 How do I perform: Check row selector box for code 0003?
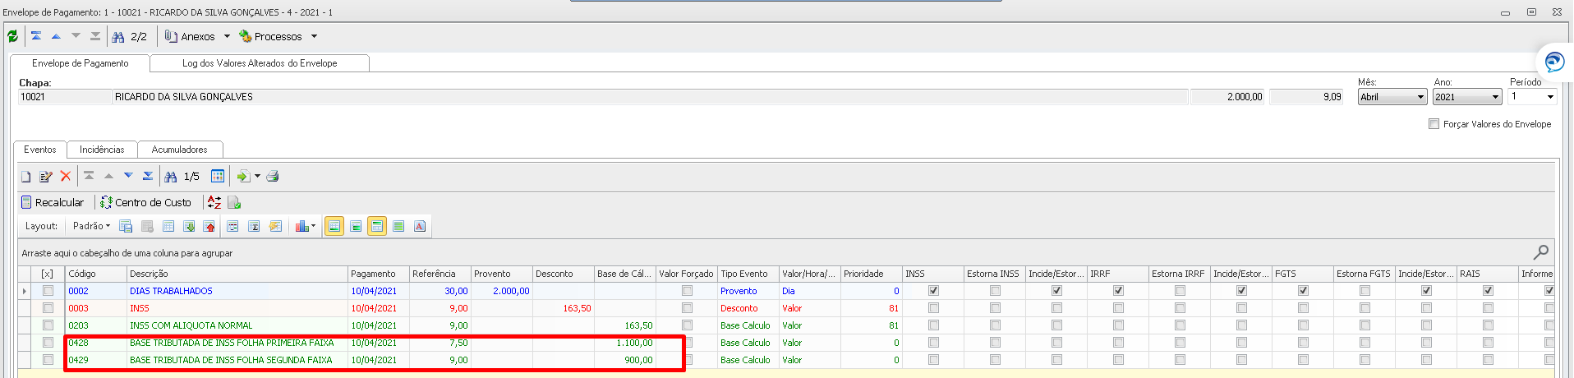click(x=48, y=308)
